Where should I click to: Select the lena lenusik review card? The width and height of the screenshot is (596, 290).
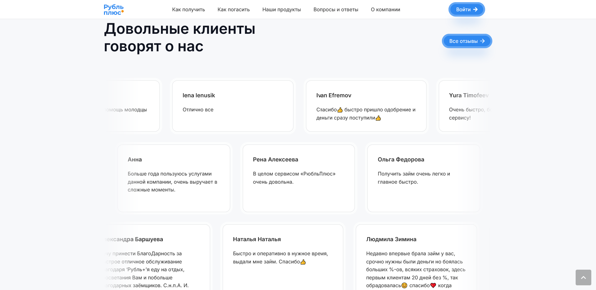click(x=233, y=106)
